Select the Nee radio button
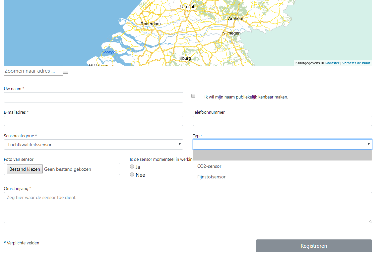The width and height of the screenshot is (382, 256). pyautogui.click(x=132, y=174)
